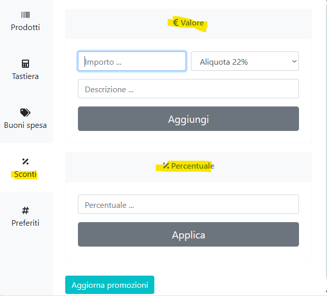Click the Percentuale input field
Screen dimensions: 327x296
pos(188,205)
